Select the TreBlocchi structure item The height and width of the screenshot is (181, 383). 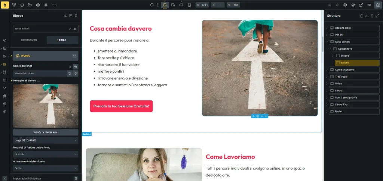point(354,77)
